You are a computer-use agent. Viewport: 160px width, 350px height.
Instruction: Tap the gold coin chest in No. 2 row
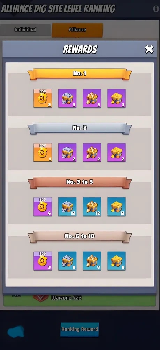click(x=117, y=153)
